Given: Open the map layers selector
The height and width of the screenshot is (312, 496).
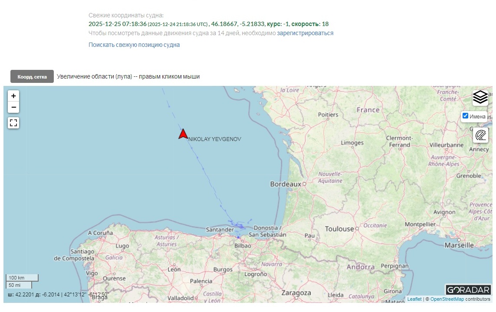Looking at the screenshot, I should point(480,98).
